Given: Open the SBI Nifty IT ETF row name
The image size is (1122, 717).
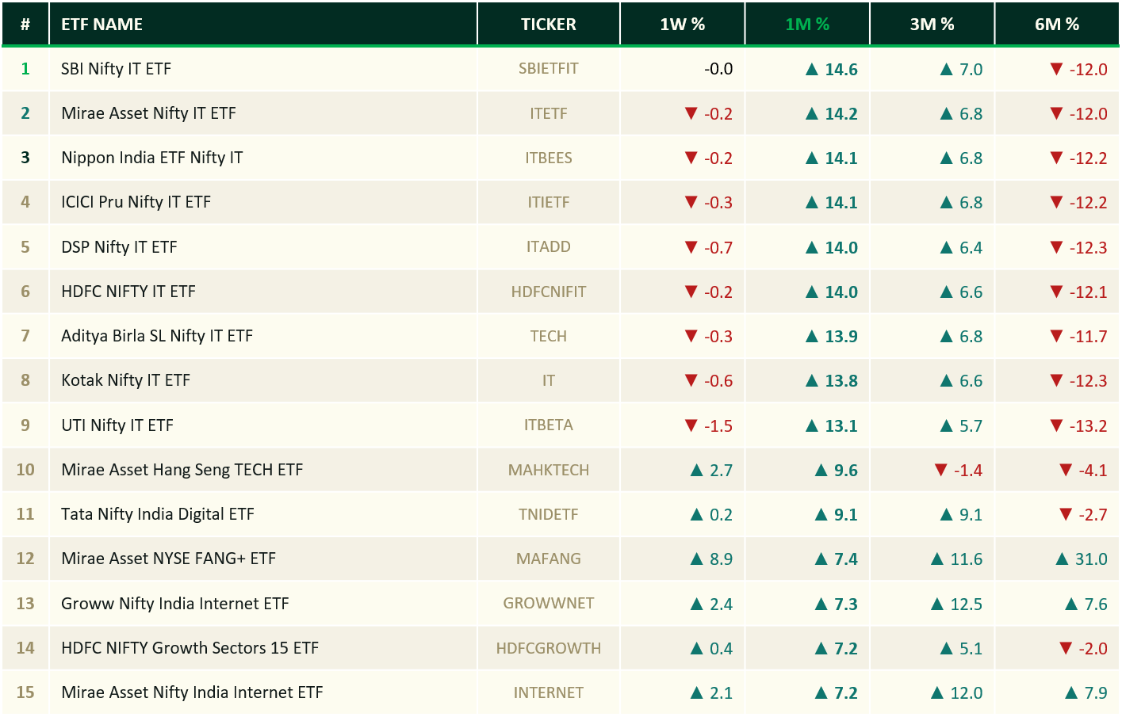Looking at the screenshot, I should tap(117, 69).
